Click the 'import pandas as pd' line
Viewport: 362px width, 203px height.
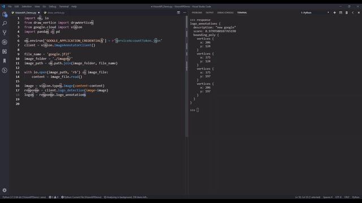point(42,32)
